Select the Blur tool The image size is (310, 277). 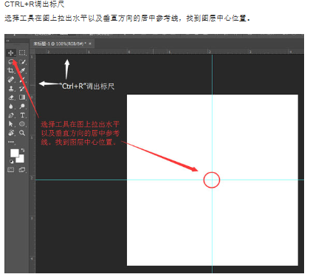10,106
